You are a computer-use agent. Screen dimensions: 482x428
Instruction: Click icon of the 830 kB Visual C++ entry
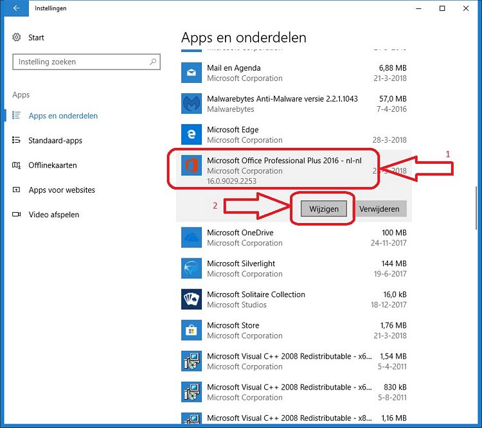pyautogui.click(x=192, y=392)
